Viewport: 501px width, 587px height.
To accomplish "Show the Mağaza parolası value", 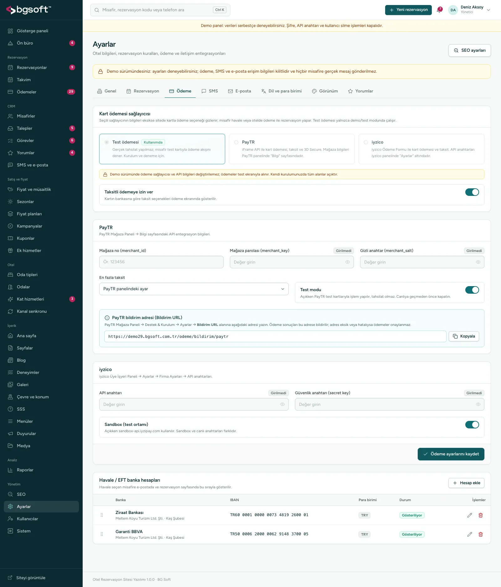I will (347, 262).
